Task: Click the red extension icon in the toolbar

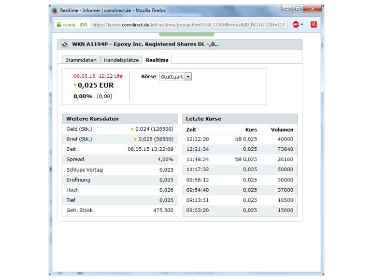Action: point(314,24)
